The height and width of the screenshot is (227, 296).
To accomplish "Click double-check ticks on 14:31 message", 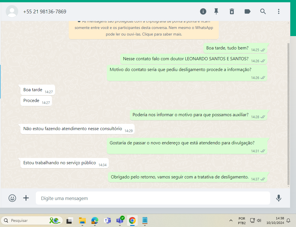I will click(x=263, y=151).
